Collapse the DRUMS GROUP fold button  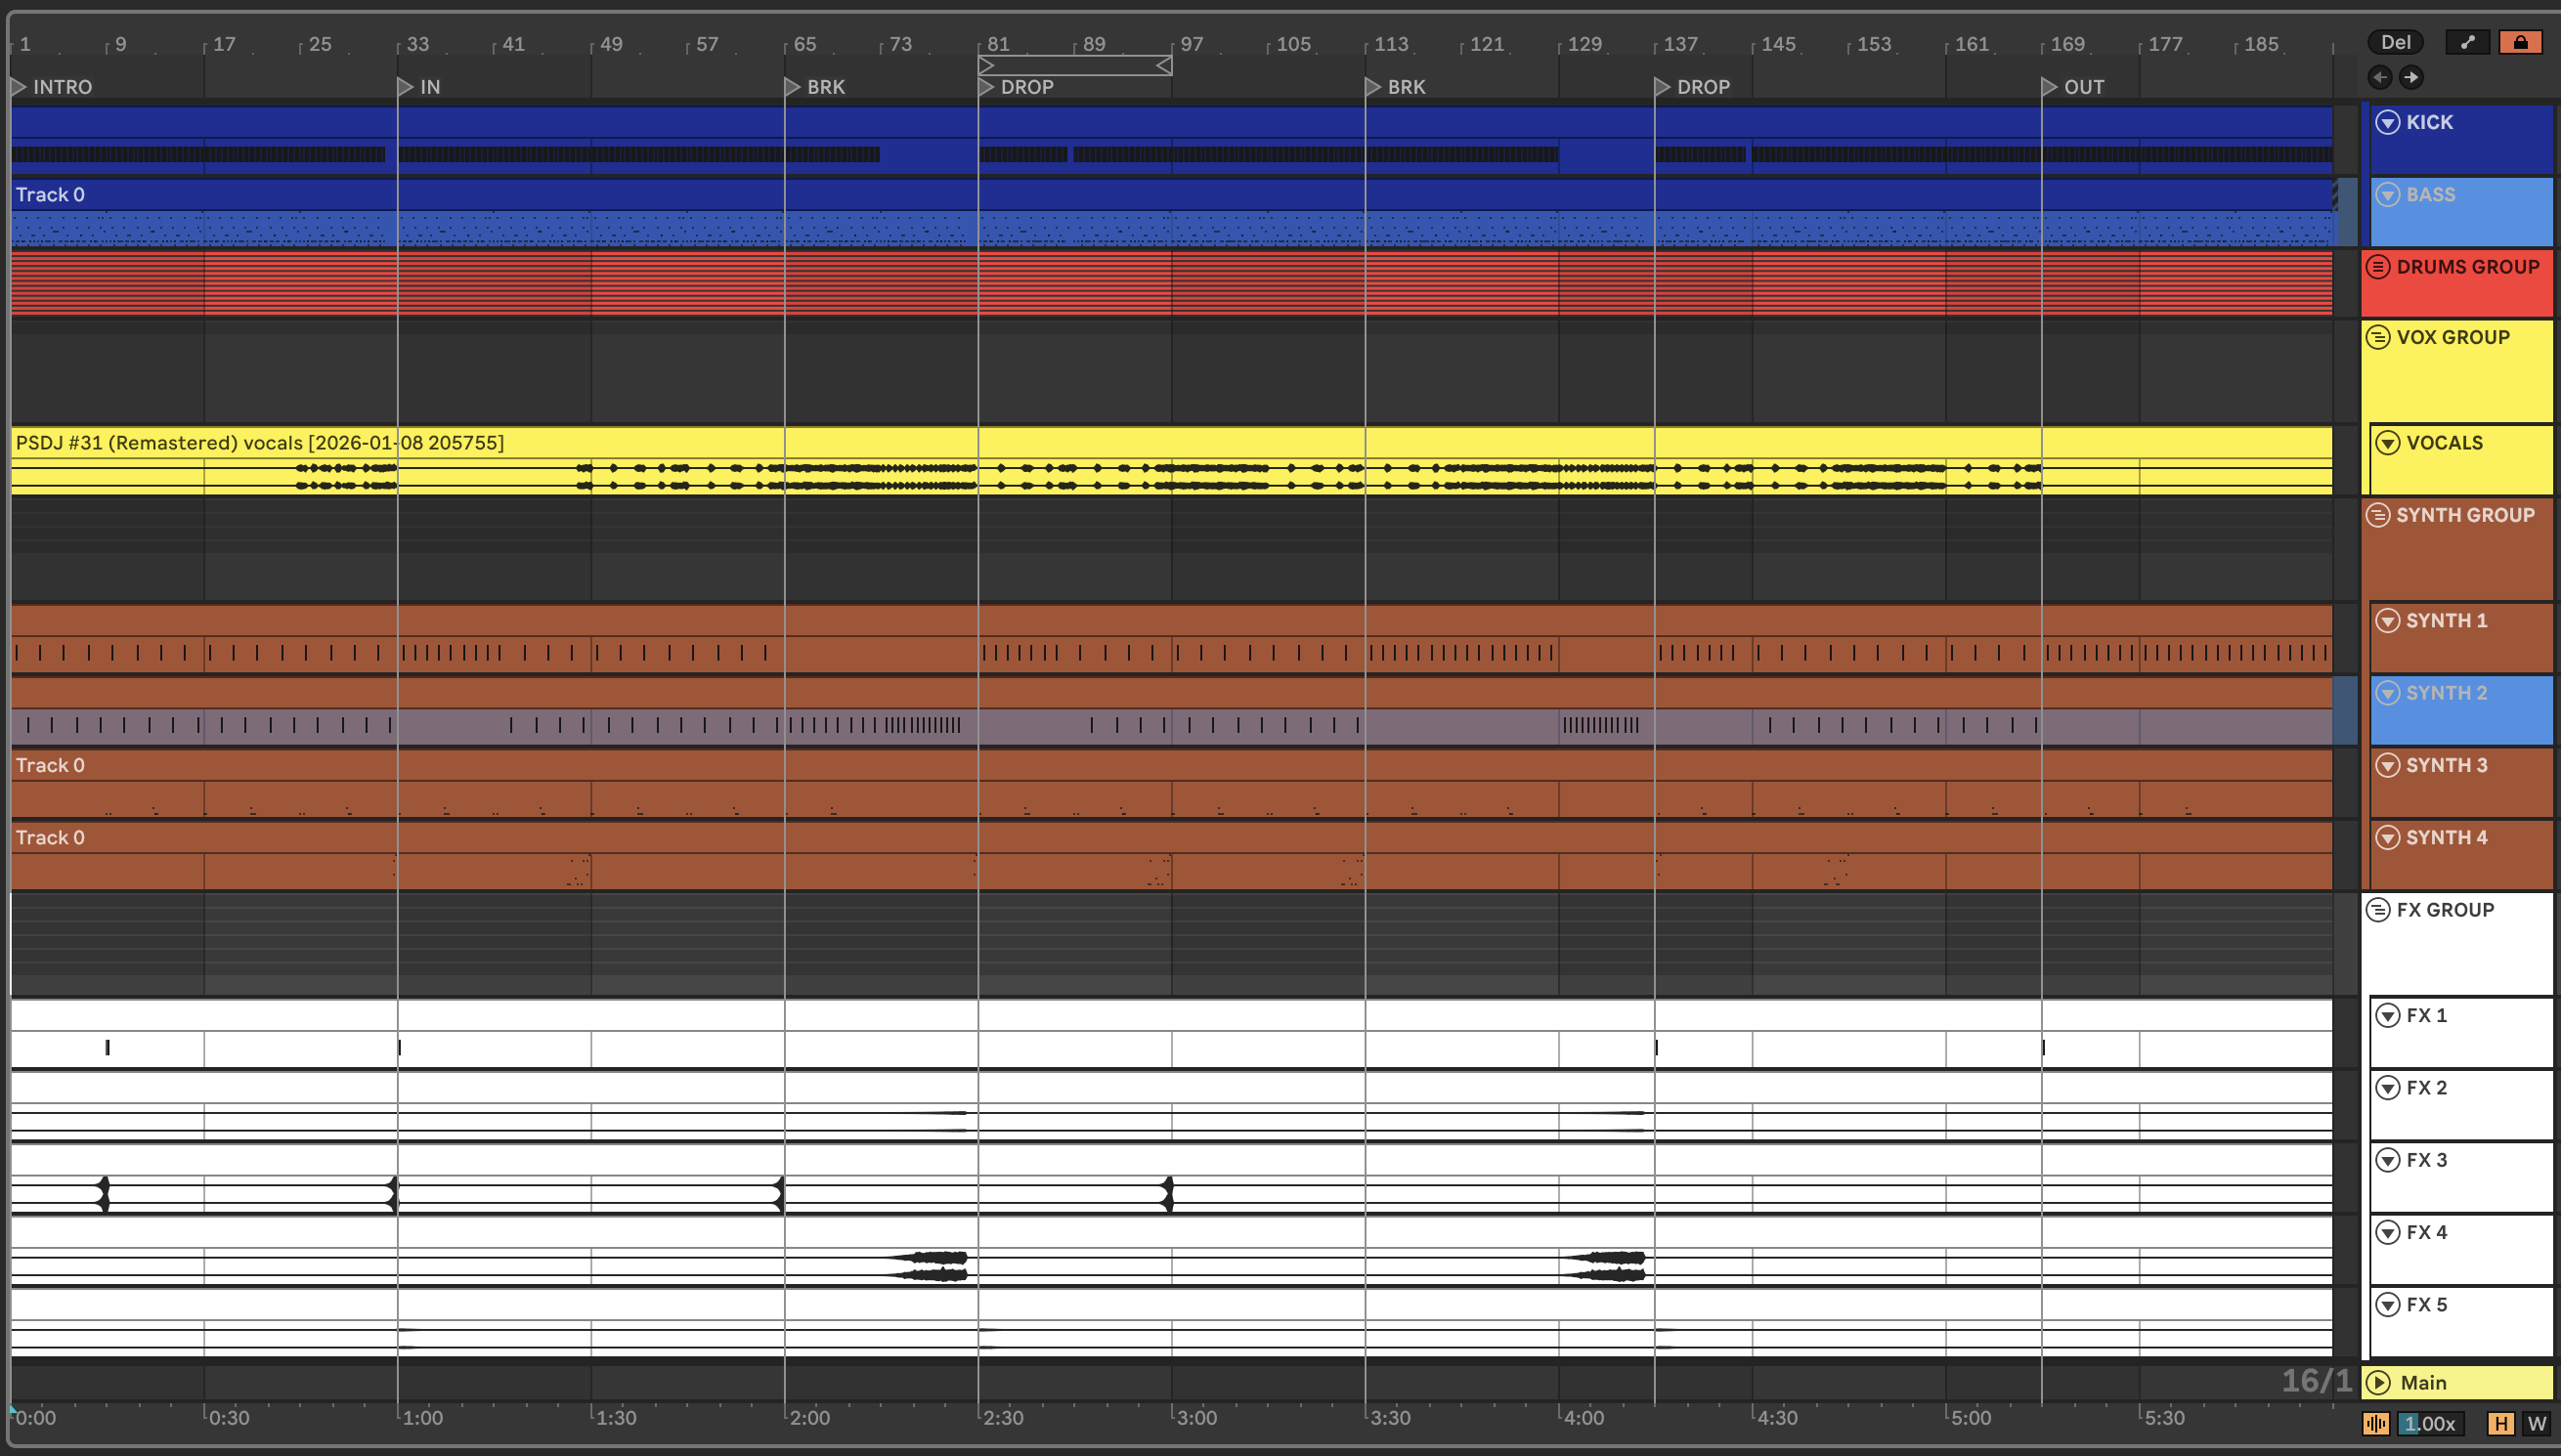coord(2378,267)
